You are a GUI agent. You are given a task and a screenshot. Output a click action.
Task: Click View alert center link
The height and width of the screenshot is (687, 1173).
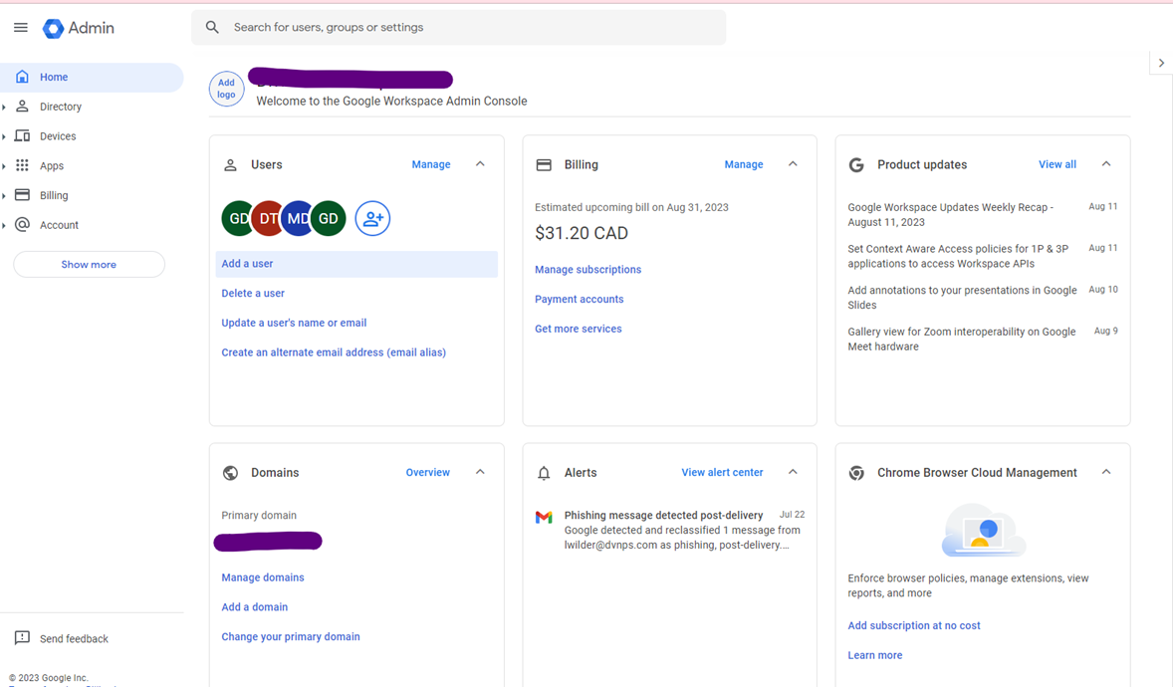(722, 473)
